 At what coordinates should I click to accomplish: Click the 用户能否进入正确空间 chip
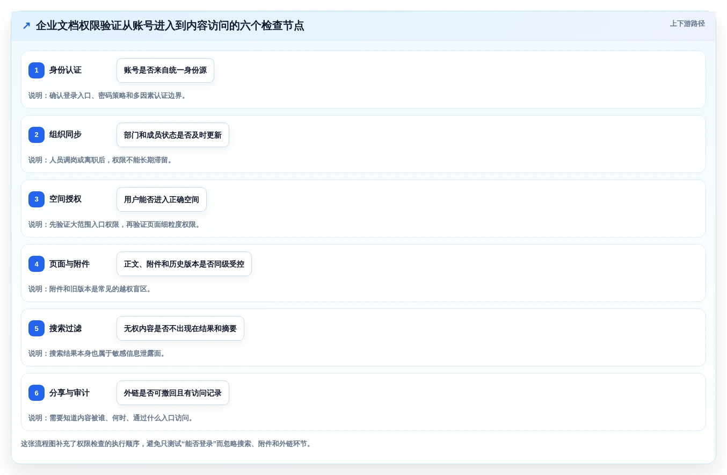pos(162,199)
